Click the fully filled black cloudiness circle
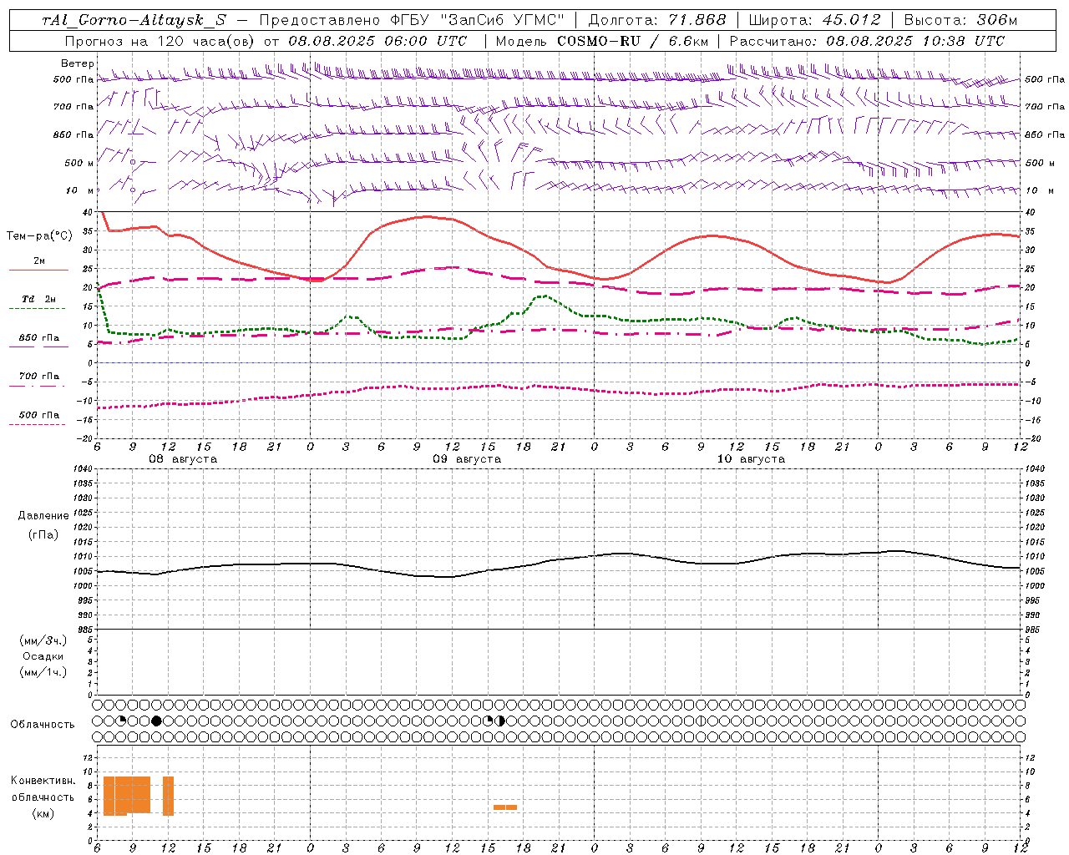 [x=156, y=721]
